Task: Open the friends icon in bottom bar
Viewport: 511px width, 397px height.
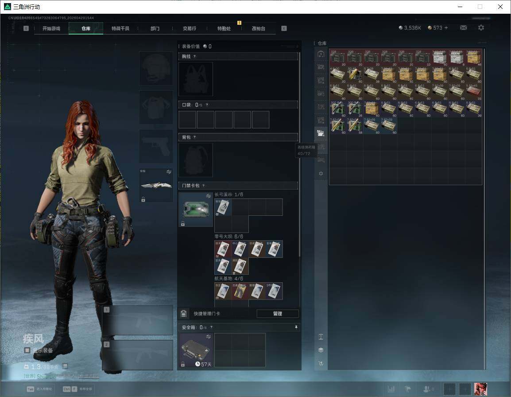Action: (426, 389)
